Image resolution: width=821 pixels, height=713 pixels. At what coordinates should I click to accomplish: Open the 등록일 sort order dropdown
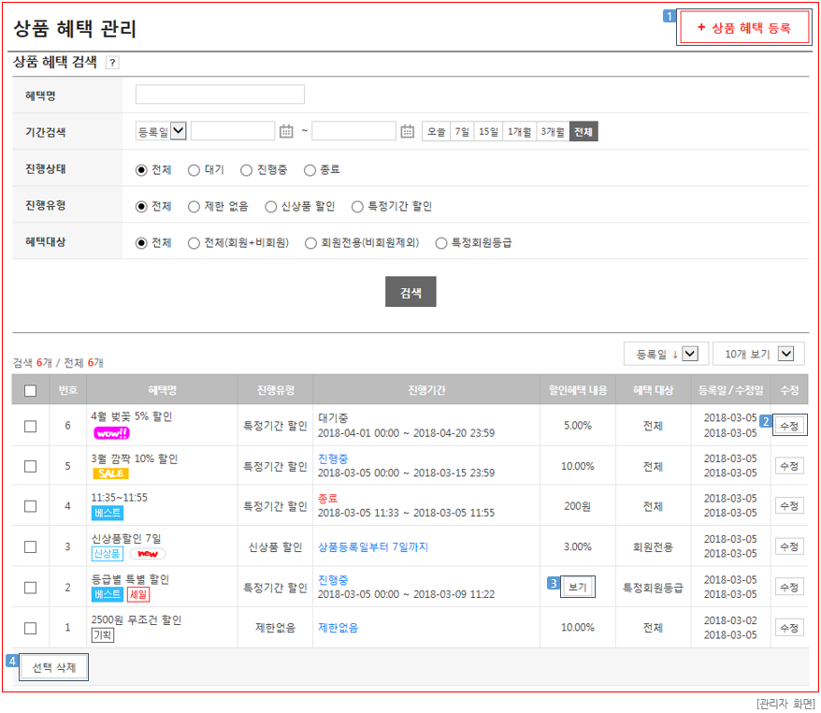coord(666,354)
